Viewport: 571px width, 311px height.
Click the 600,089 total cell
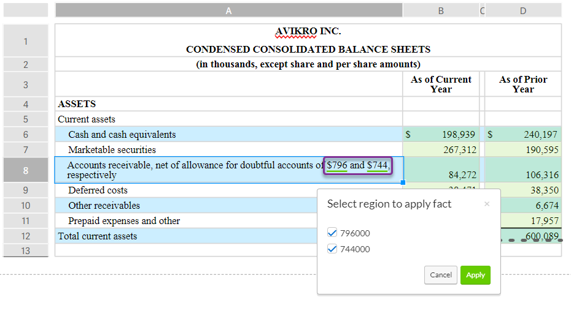click(531, 236)
